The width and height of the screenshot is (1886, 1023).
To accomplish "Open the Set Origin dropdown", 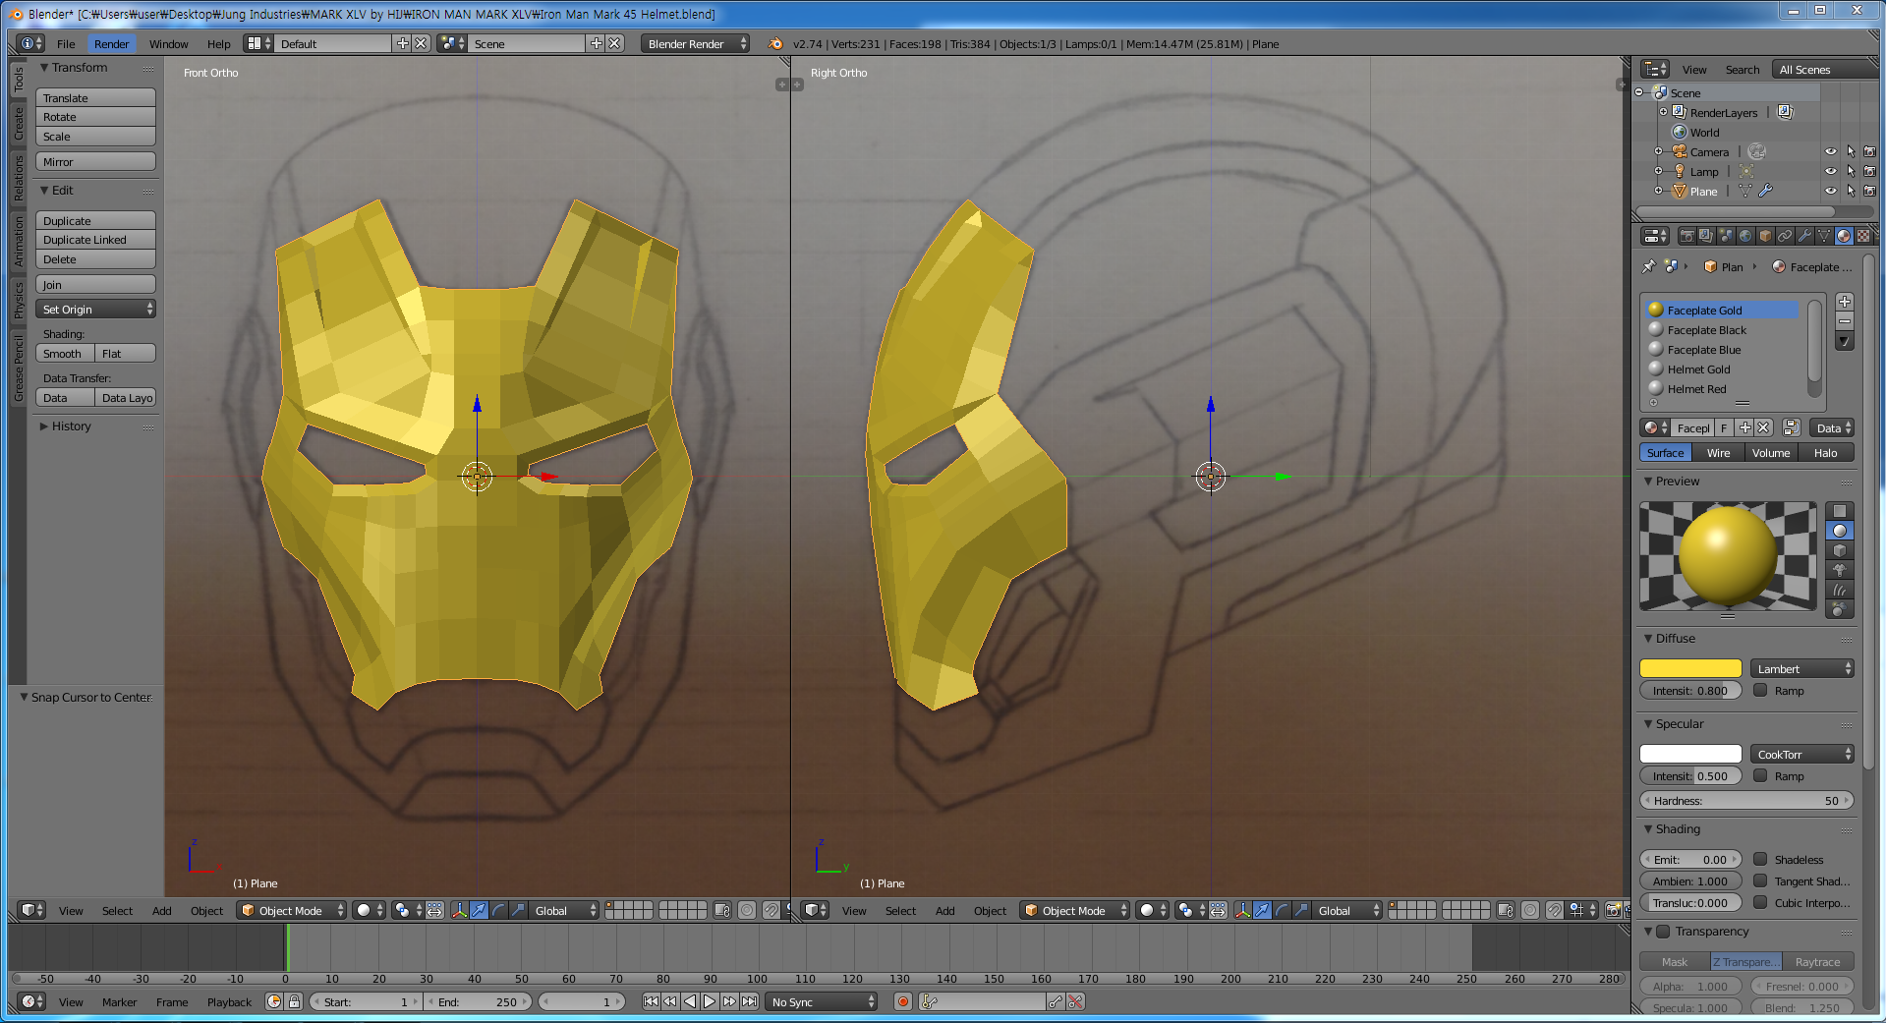I will tap(95, 309).
